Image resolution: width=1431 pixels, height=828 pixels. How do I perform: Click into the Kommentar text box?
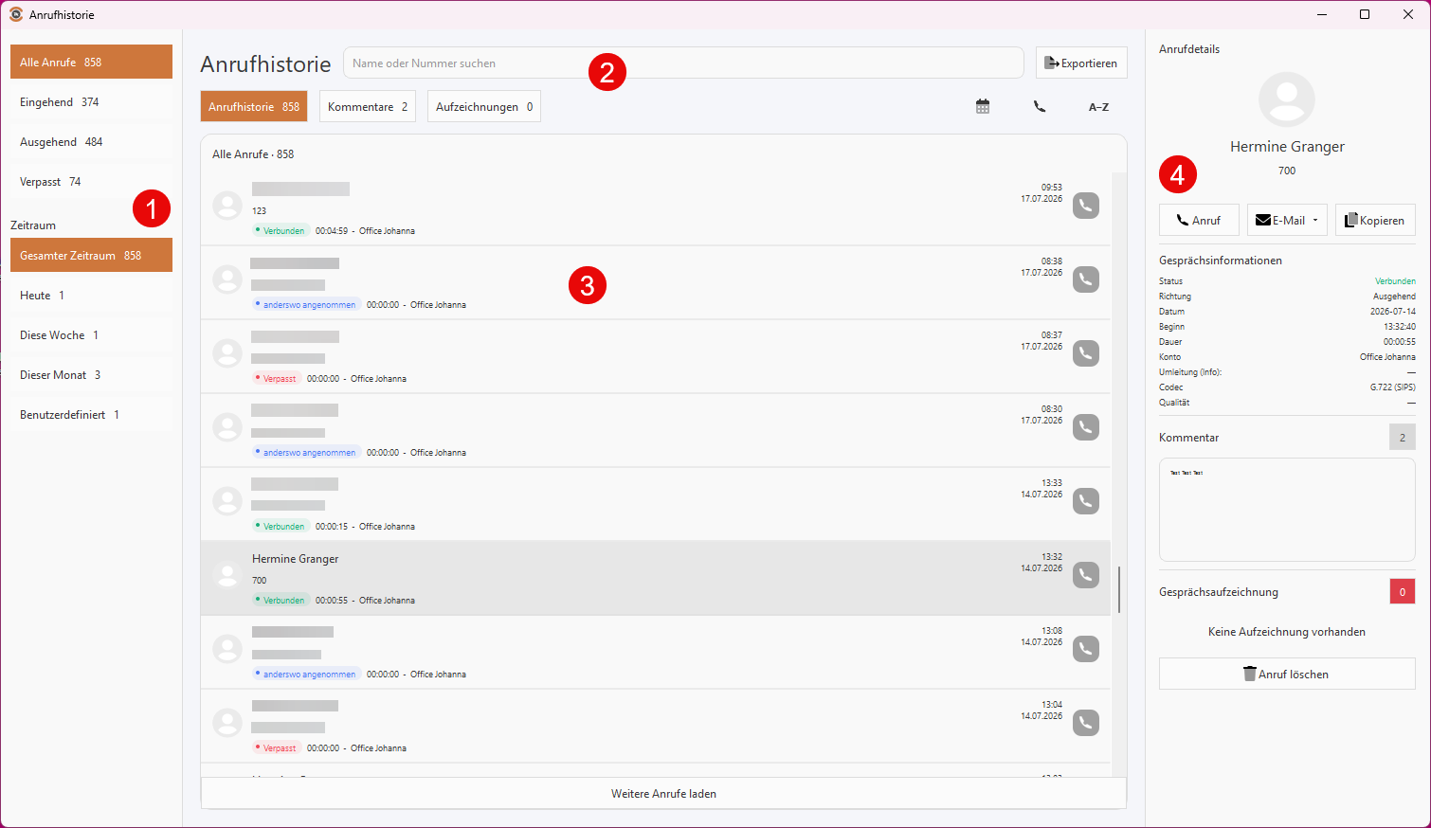[x=1287, y=510]
